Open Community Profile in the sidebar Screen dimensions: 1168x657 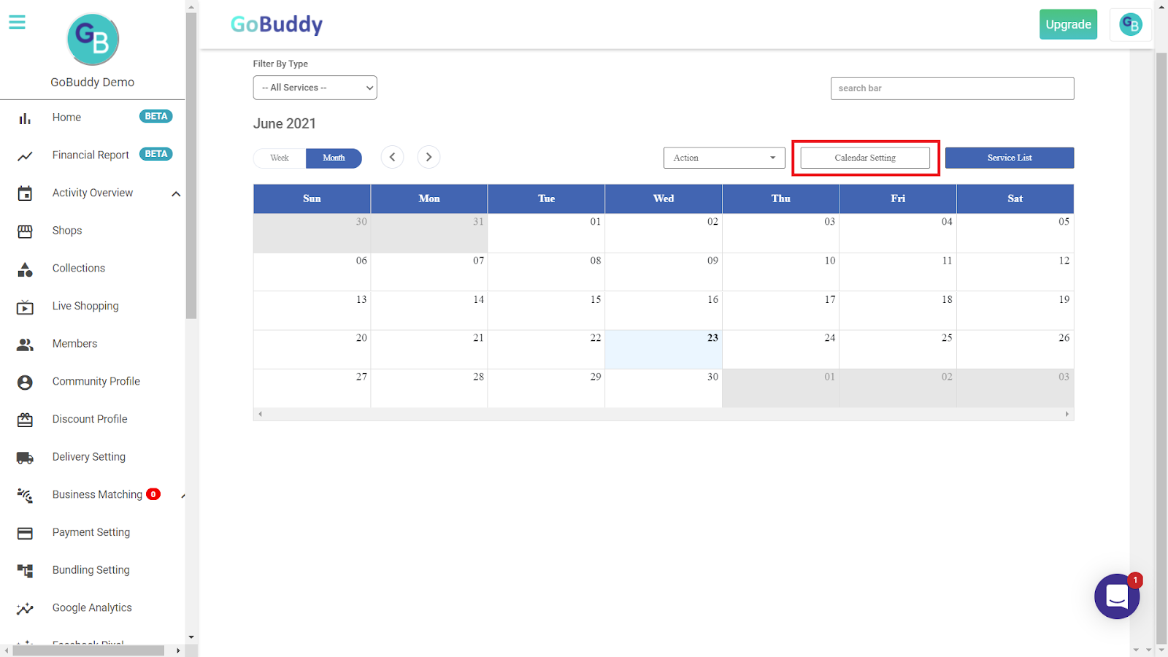coord(96,382)
